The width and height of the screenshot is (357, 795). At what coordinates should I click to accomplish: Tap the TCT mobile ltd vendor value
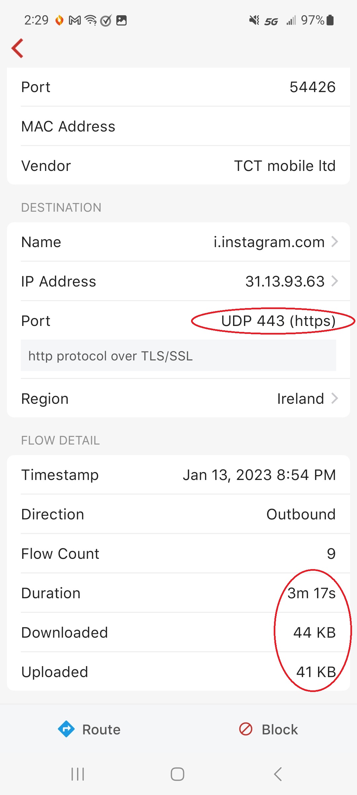coord(285,166)
